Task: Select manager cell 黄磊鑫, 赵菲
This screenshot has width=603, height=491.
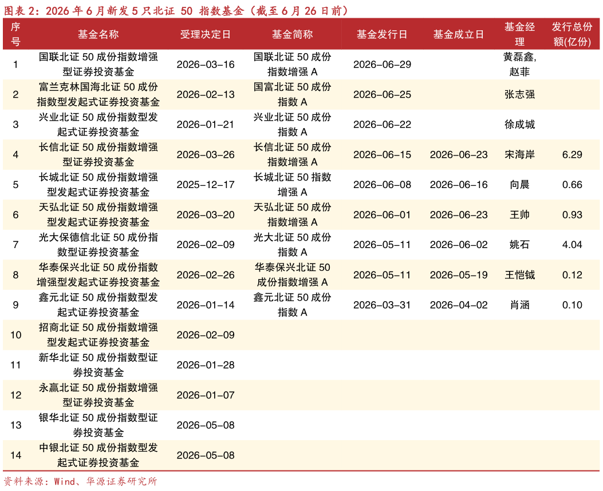Action: (519, 65)
